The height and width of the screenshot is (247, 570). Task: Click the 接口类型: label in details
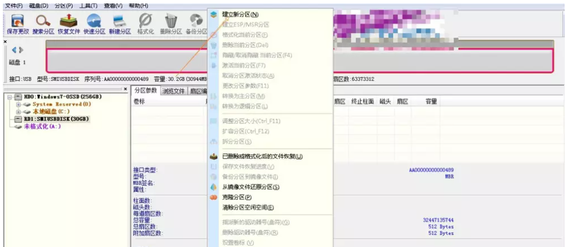(x=146, y=170)
